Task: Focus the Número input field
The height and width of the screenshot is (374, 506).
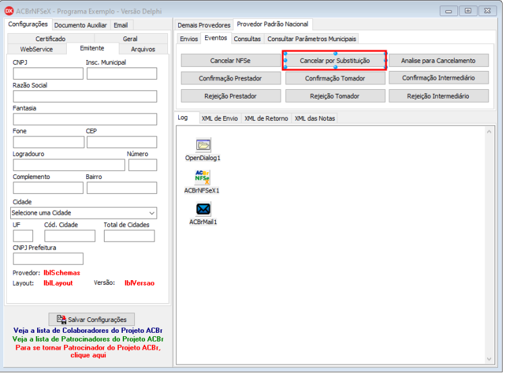Action: 143,165
